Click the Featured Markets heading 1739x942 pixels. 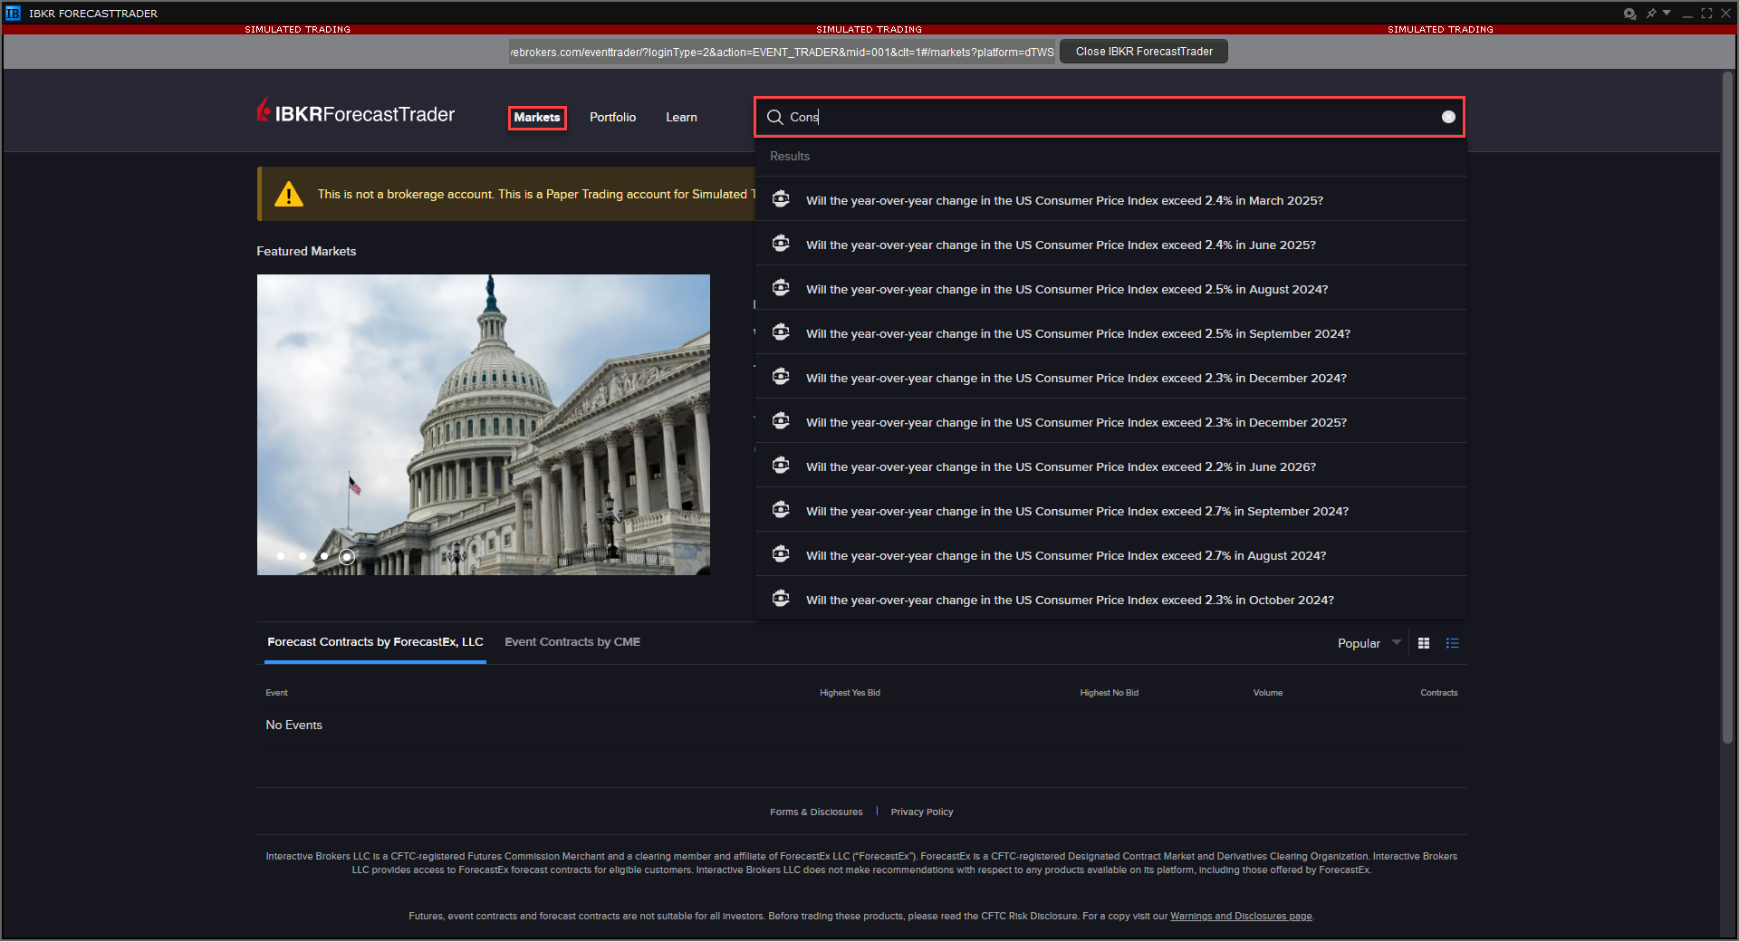(x=306, y=251)
